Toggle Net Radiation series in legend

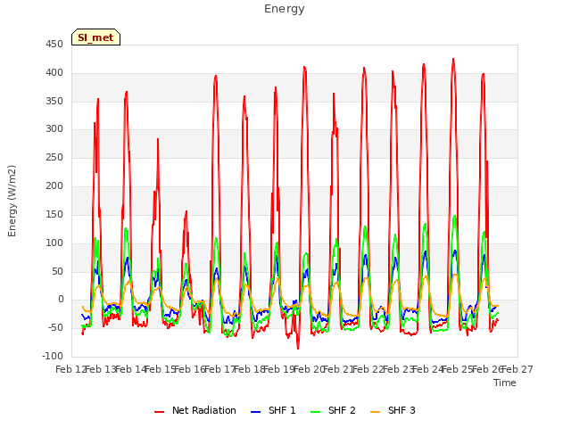click(195, 410)
